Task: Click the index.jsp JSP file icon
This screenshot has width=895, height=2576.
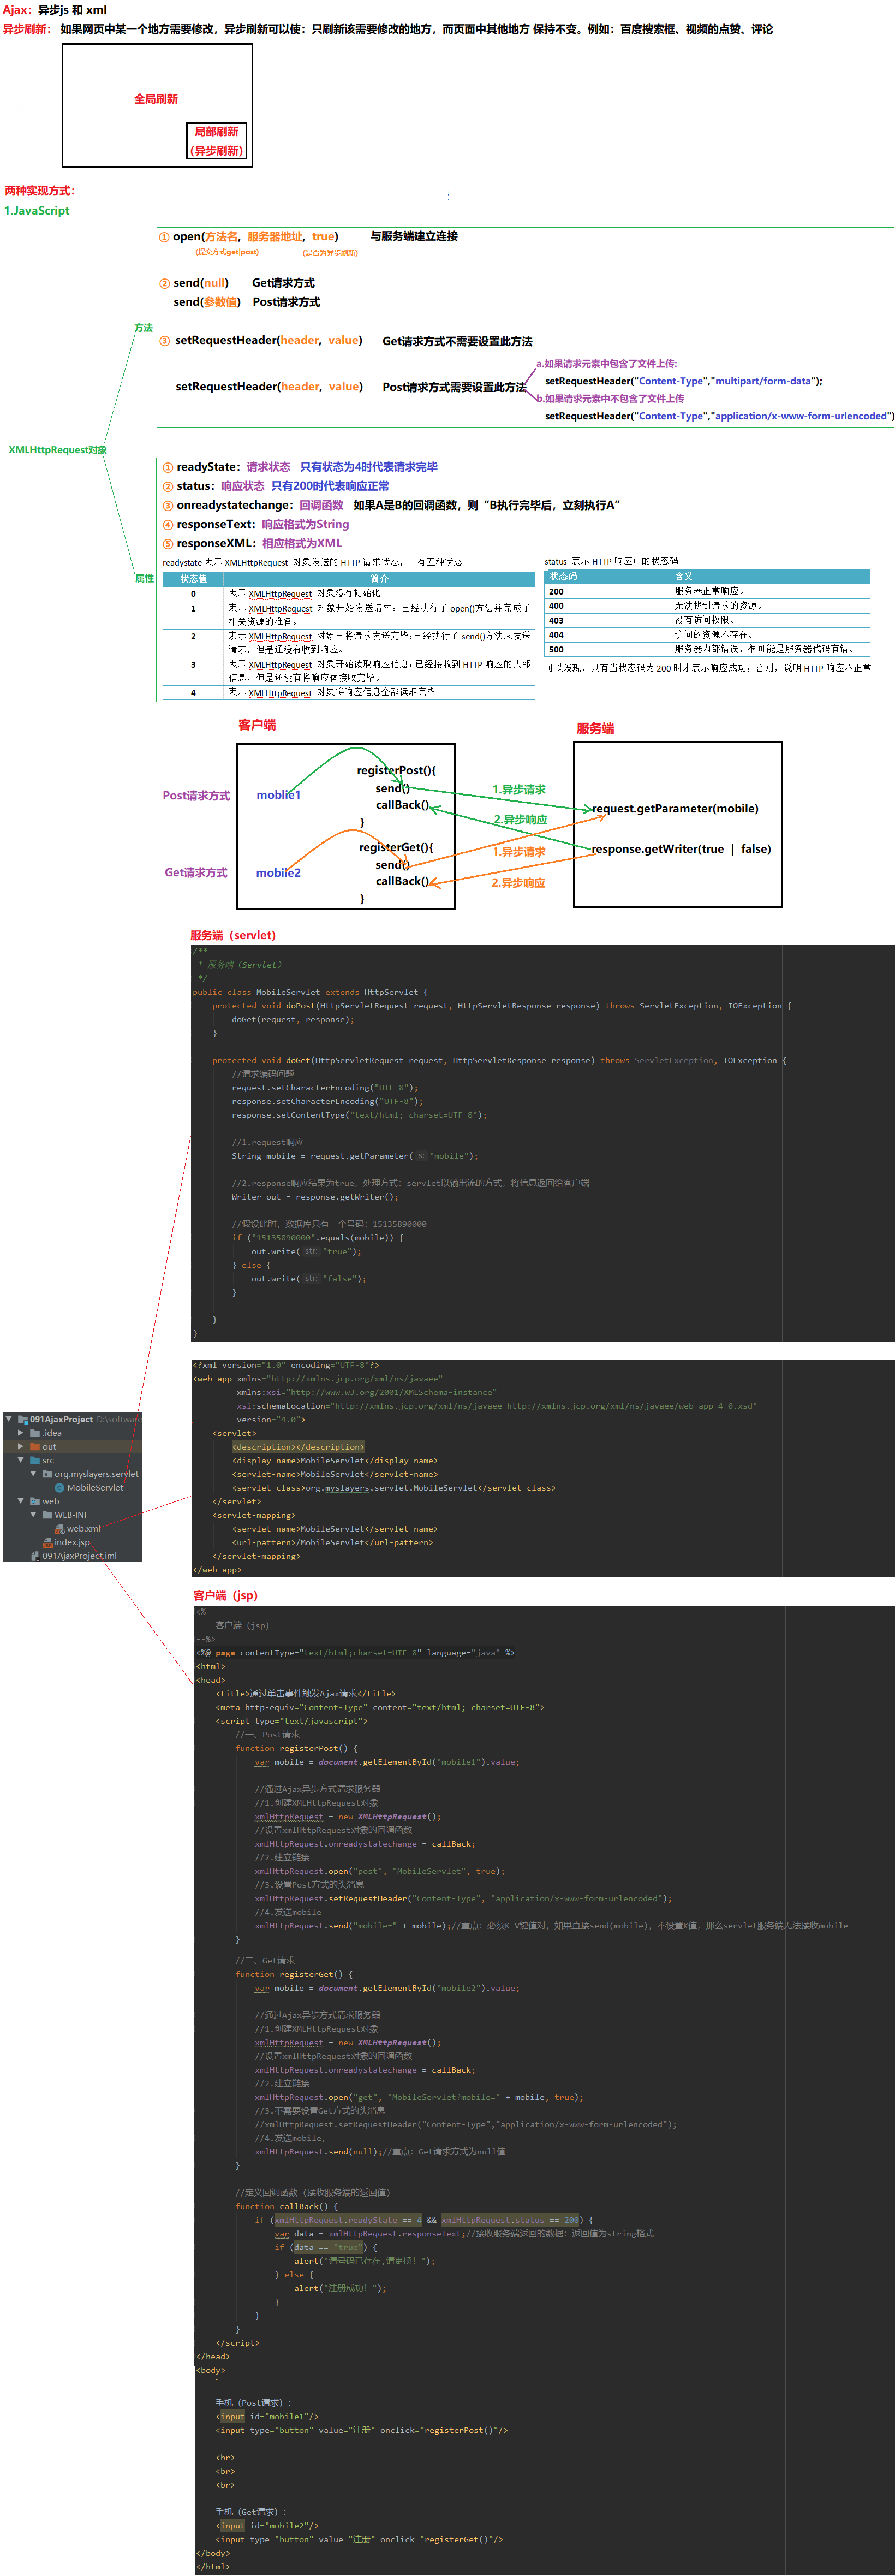Action: click(x=47, y=1542)
